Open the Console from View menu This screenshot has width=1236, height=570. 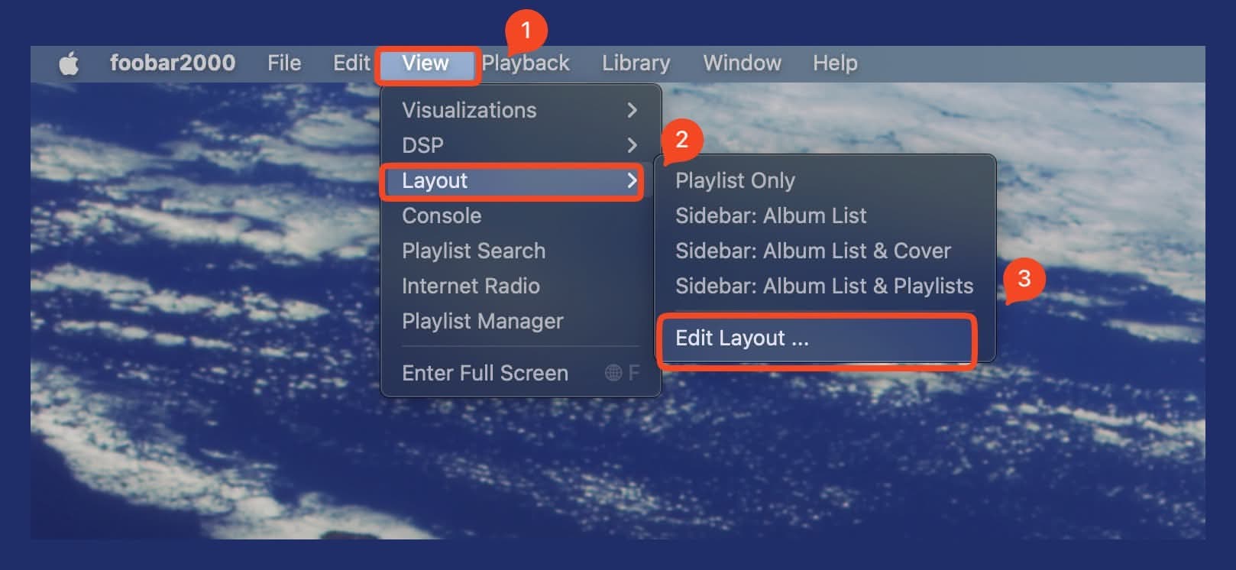point(520,215)
